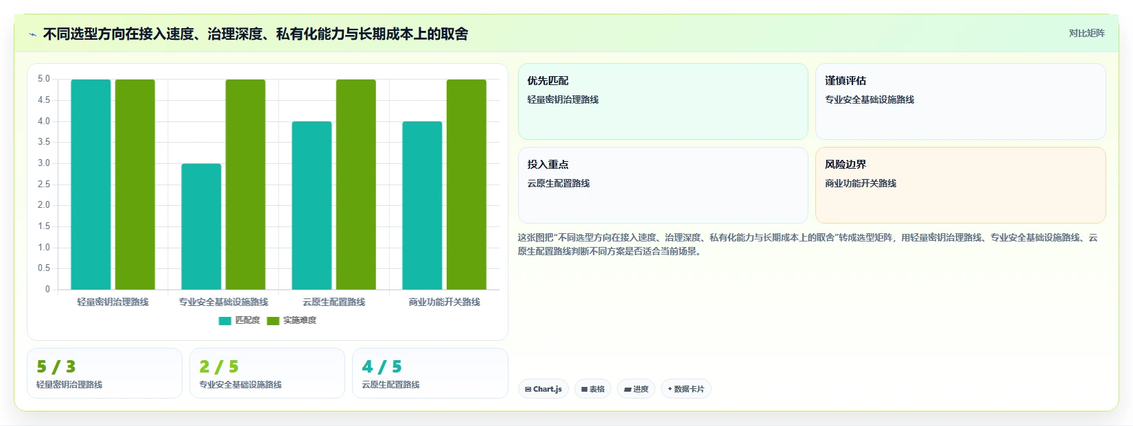Toggle the 匹配度 legend swatch
This screenshot has width=1133, height=426.
click(x=225, y=320)
